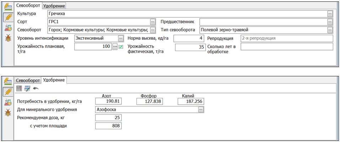This screenshot has width=340, height=142.
Task: Open the lab flasks icon beside the crop rotation form
Action: [7, 28]
